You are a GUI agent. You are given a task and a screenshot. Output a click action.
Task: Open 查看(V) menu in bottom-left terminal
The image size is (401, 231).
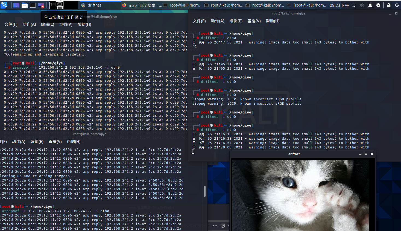55,142
